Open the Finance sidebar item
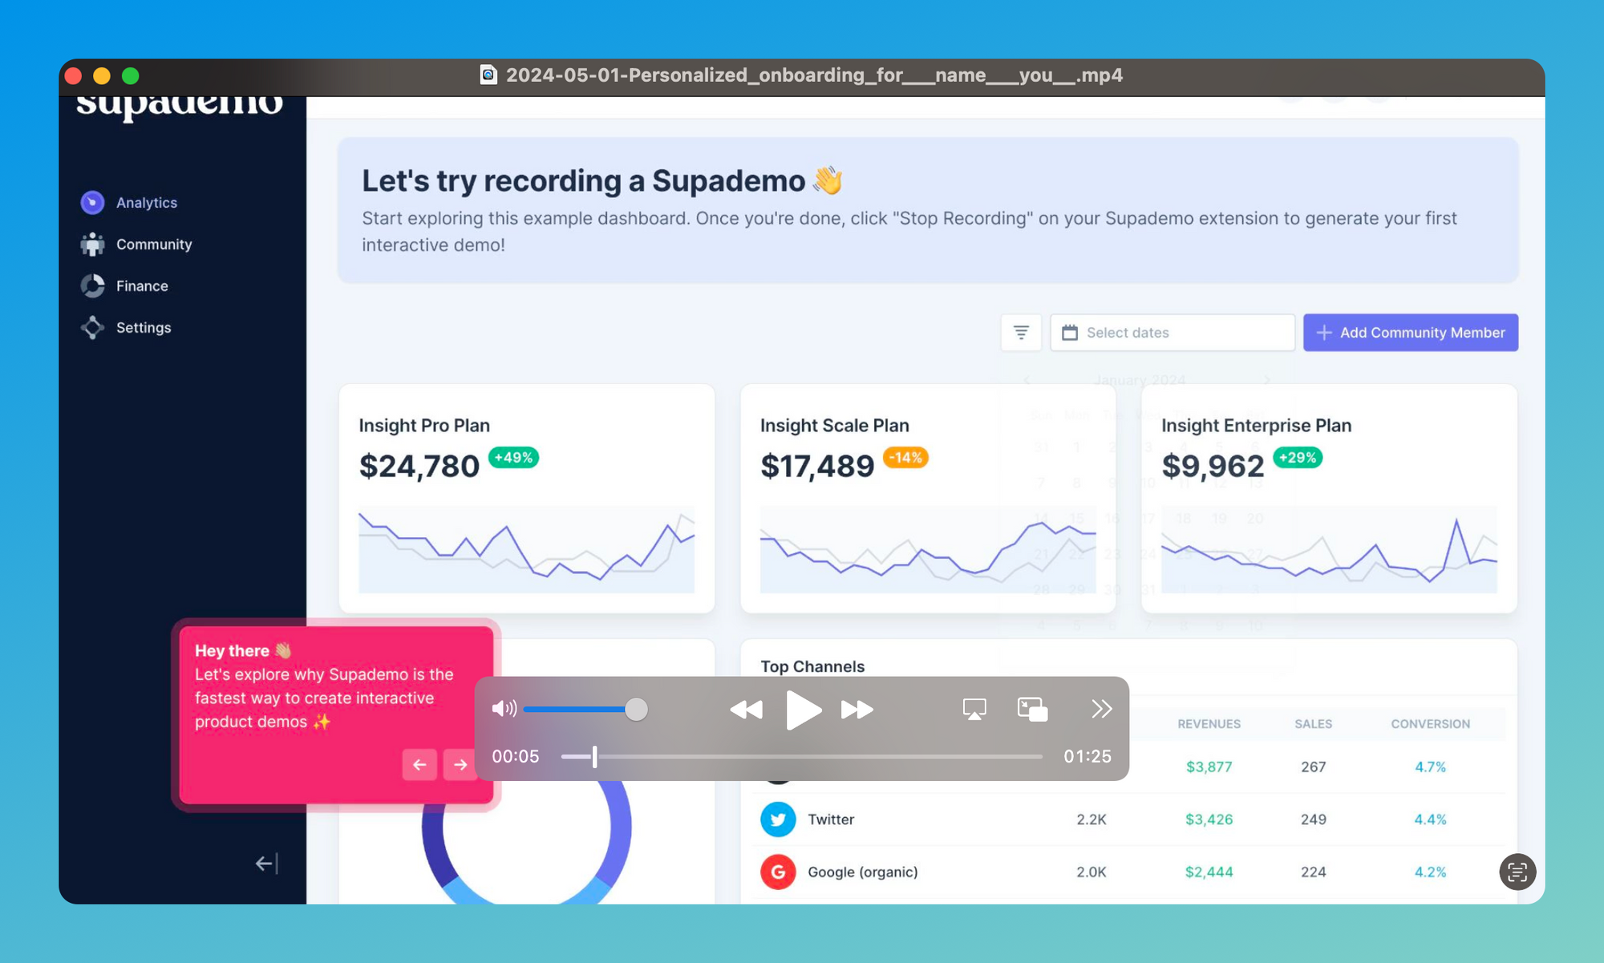The width and height of the screenshot is (1604, 963). (124, 286)
